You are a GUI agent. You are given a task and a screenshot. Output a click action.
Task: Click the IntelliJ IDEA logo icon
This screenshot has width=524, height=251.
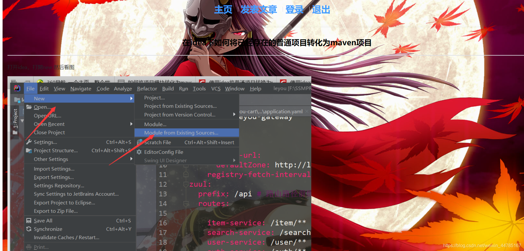17,88
